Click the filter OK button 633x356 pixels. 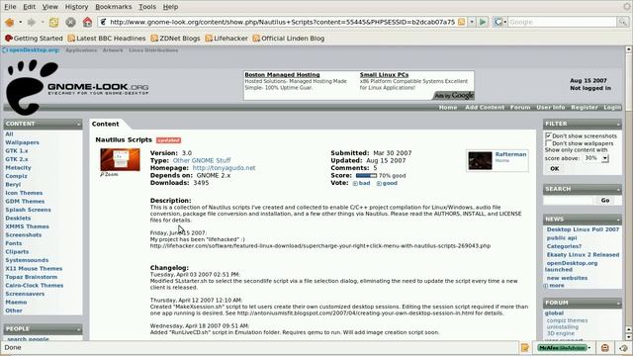coord(555,169)
